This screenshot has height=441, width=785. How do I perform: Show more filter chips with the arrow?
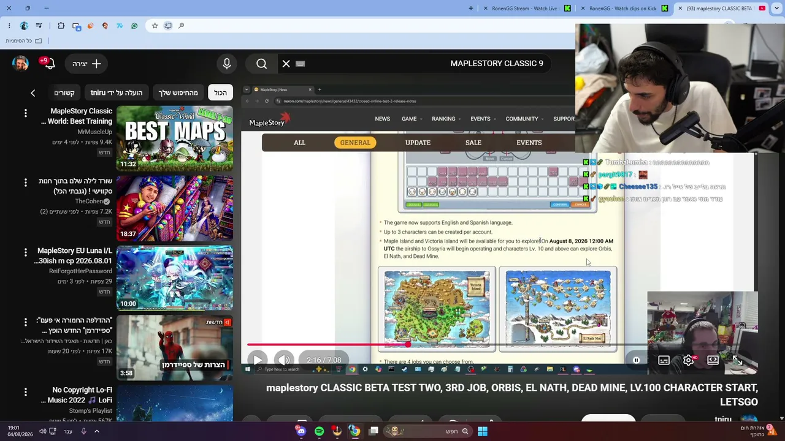click(x=33, y=93)
